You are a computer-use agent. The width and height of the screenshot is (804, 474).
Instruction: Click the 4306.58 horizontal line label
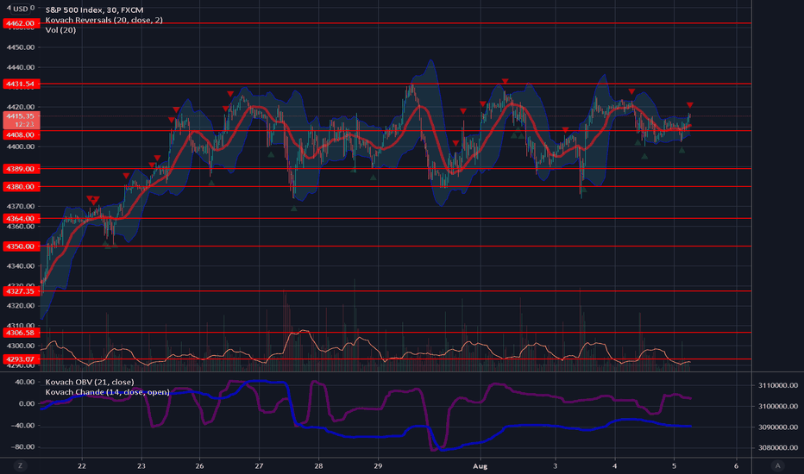tap(21, 333)
